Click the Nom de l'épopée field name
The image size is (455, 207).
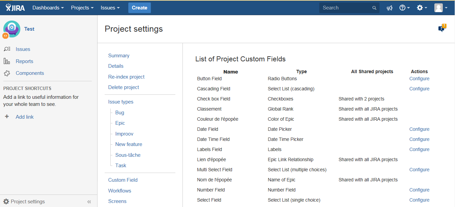214,180
